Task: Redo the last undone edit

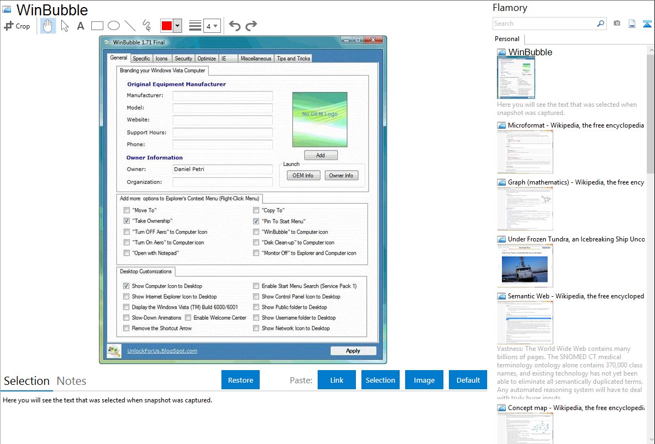Action: (251, 26)
